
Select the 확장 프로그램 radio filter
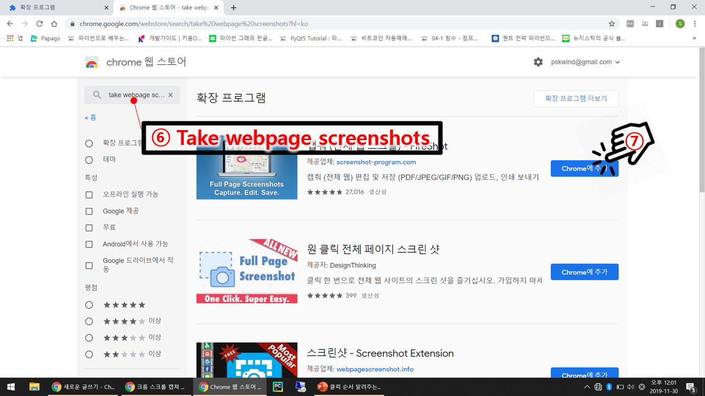pos(89,143)
